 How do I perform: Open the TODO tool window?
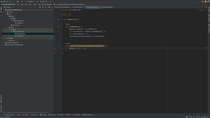(x=25, y=115)
